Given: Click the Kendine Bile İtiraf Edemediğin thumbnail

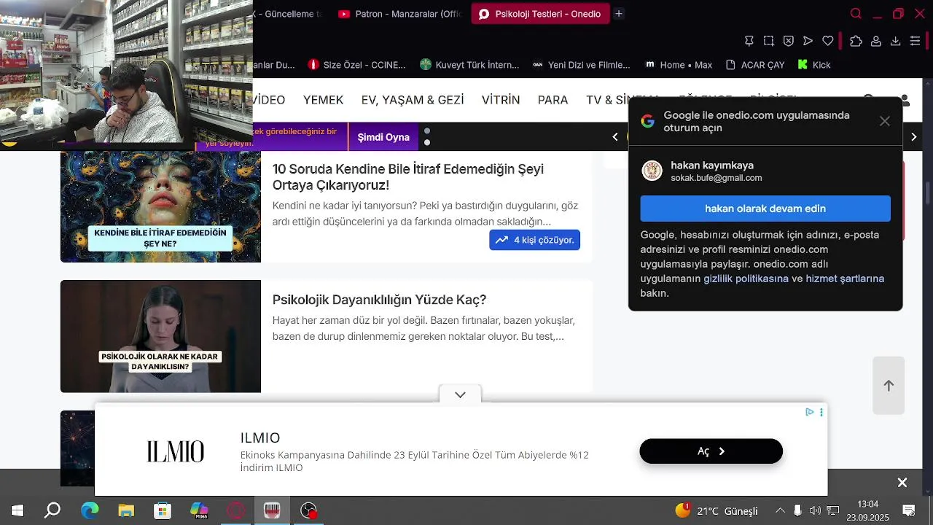Looking at the screenshot, I should pos(160,206).
